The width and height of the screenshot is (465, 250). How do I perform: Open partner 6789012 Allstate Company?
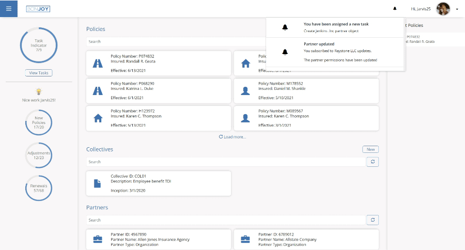306,240
